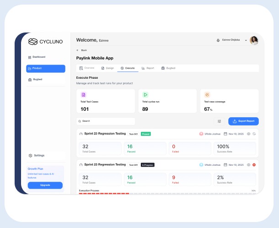The height and width of the screenshot is (228, 279).
Task: Click the Export Report button
Action: [243, 121]
